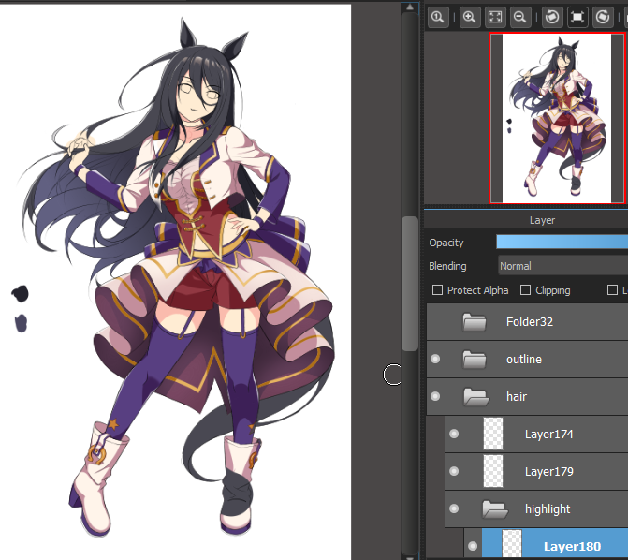The width and height of the screenshot is (628, 560).
Task: Expand the Folder32 folder icon
Action: click(x=475, y=322)
